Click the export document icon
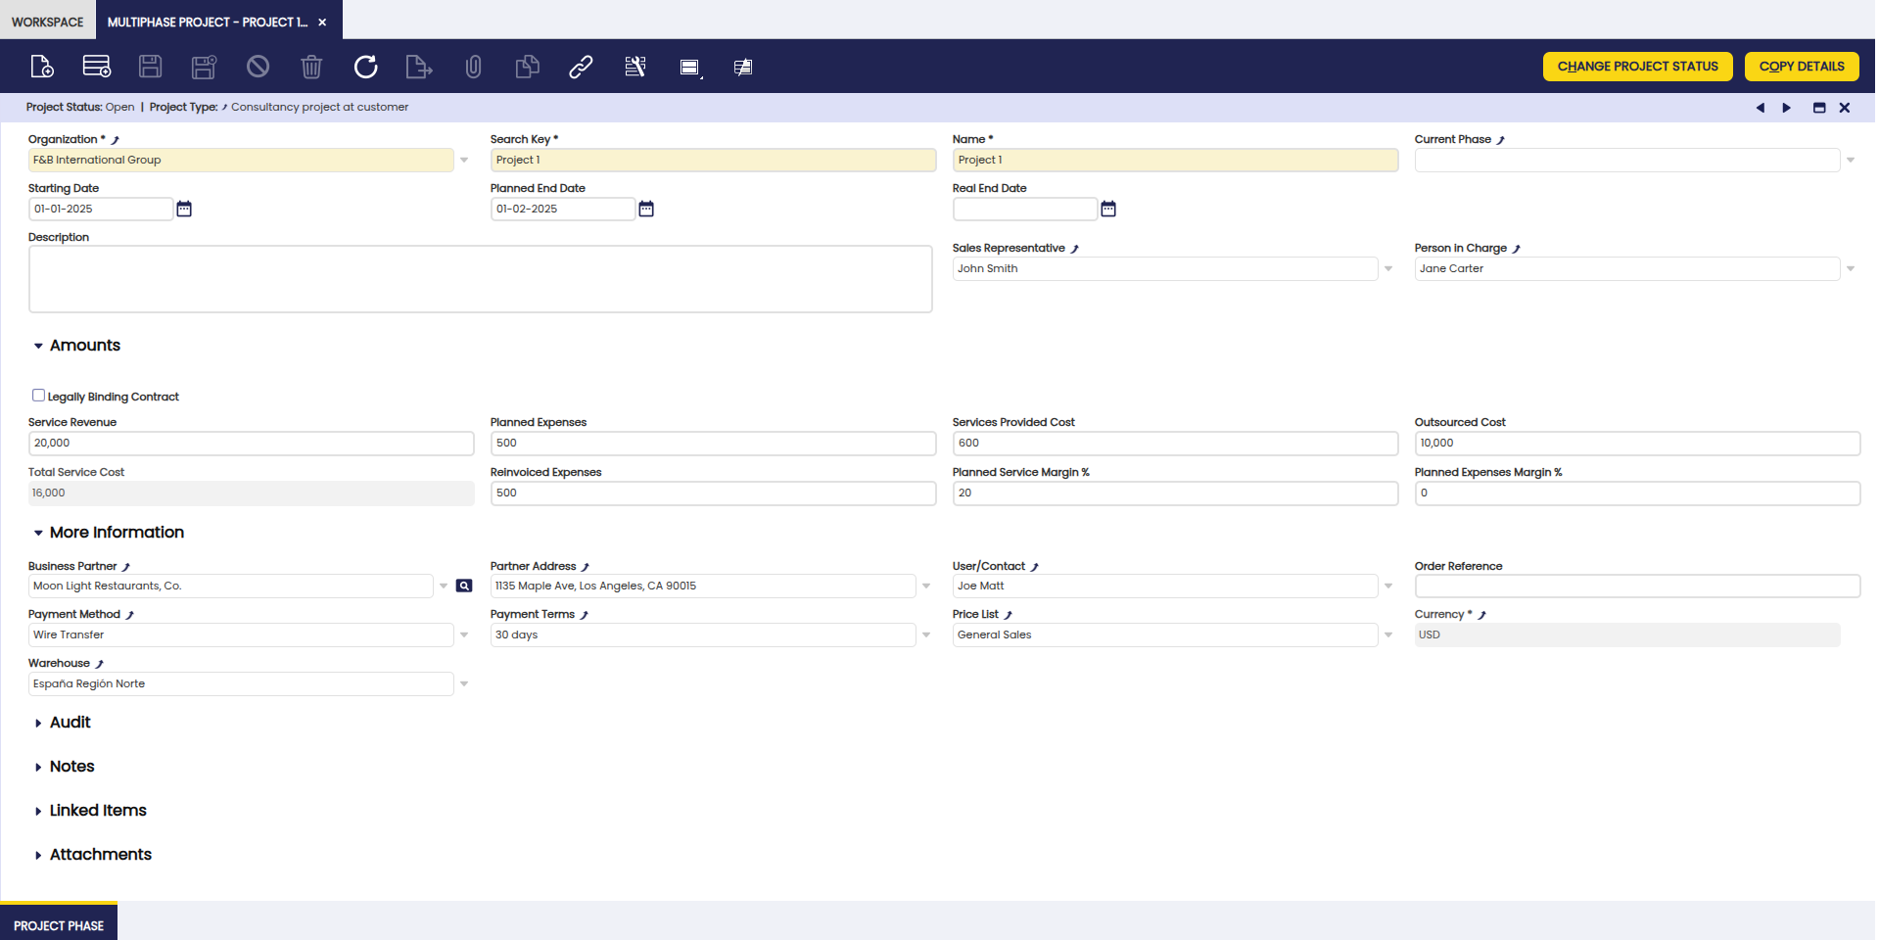Viewport: 1879px width, 940px height. (419, 67)
